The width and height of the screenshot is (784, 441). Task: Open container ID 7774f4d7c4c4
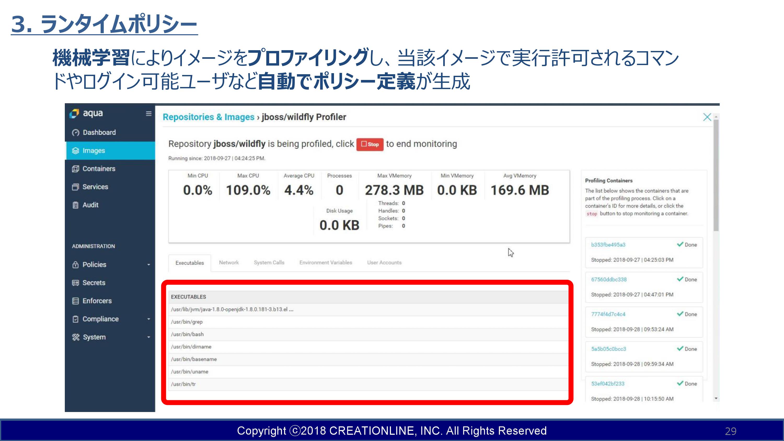[608, 314]
